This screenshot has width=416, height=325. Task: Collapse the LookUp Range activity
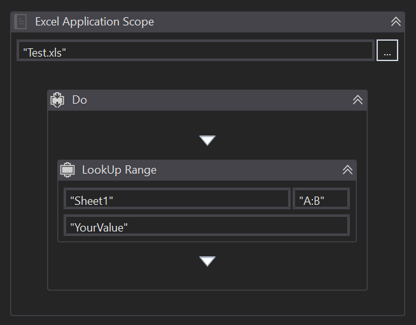pos(347,170)
